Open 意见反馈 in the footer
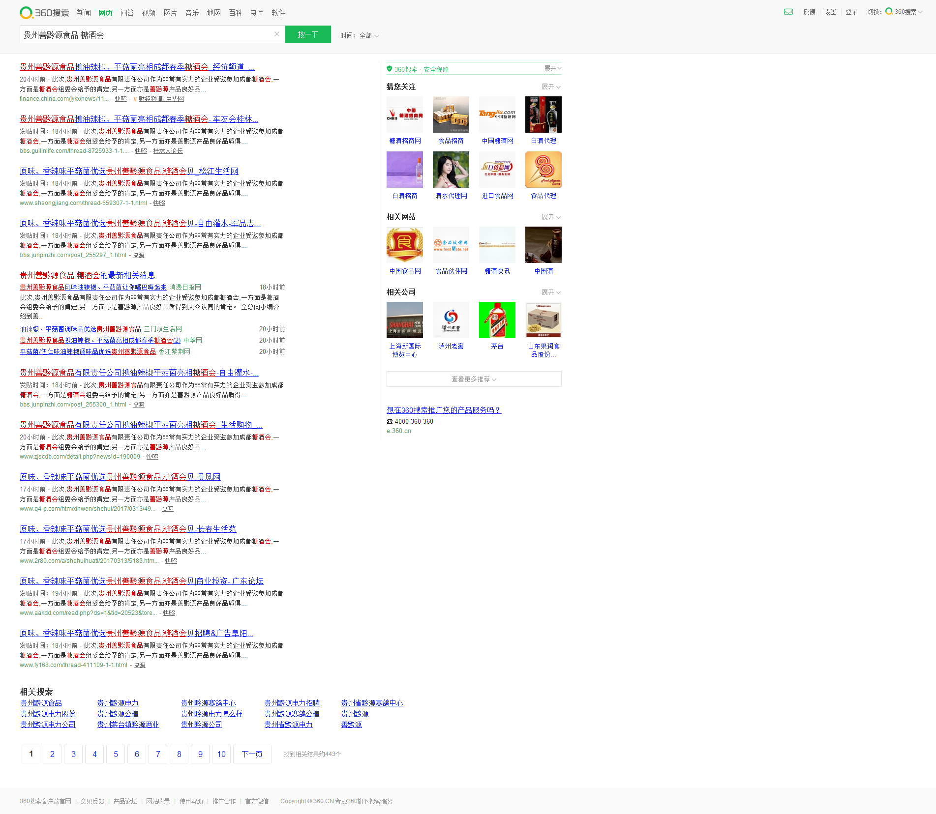This screenshot has height=814, width=936. point(92,801)
